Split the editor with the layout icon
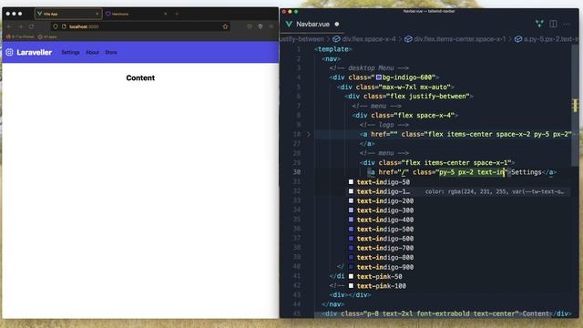The image size is (583, 328). (x=553, y=24)
